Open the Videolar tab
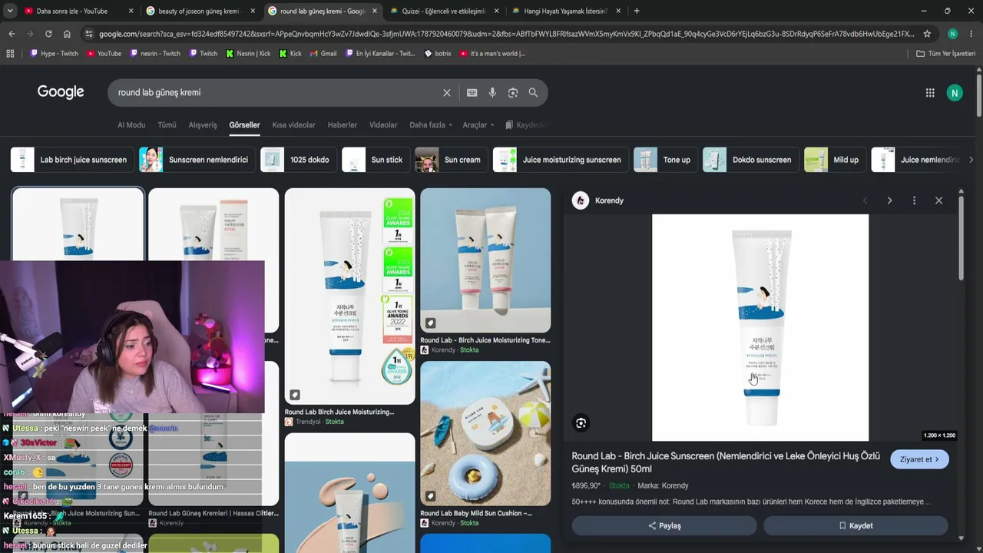The width and height of the screenshot is (983, 553). 383,125
